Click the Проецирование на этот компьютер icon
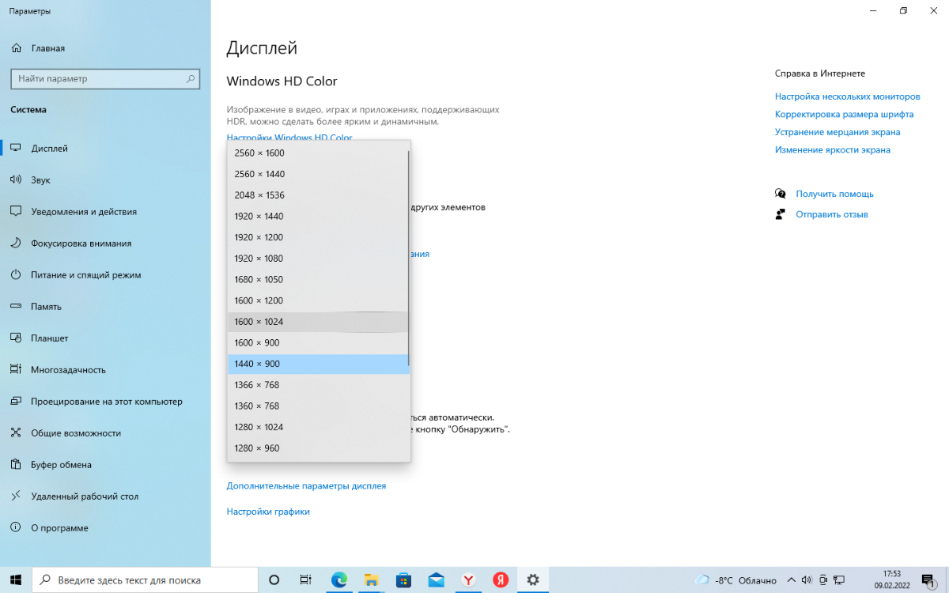Viewport: 949px width, 593px height. (16, 402)
